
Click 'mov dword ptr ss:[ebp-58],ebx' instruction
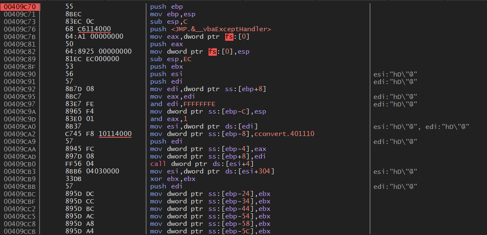[210, 223]
